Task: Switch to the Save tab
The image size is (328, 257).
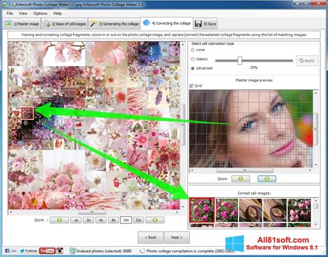Action: click(x=206, y=24)
